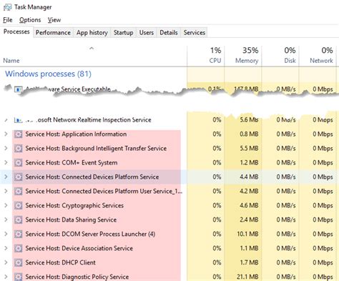This screenshot has width=339, height=281.
Task: Open the Startup tab
Action: [123, 33]
